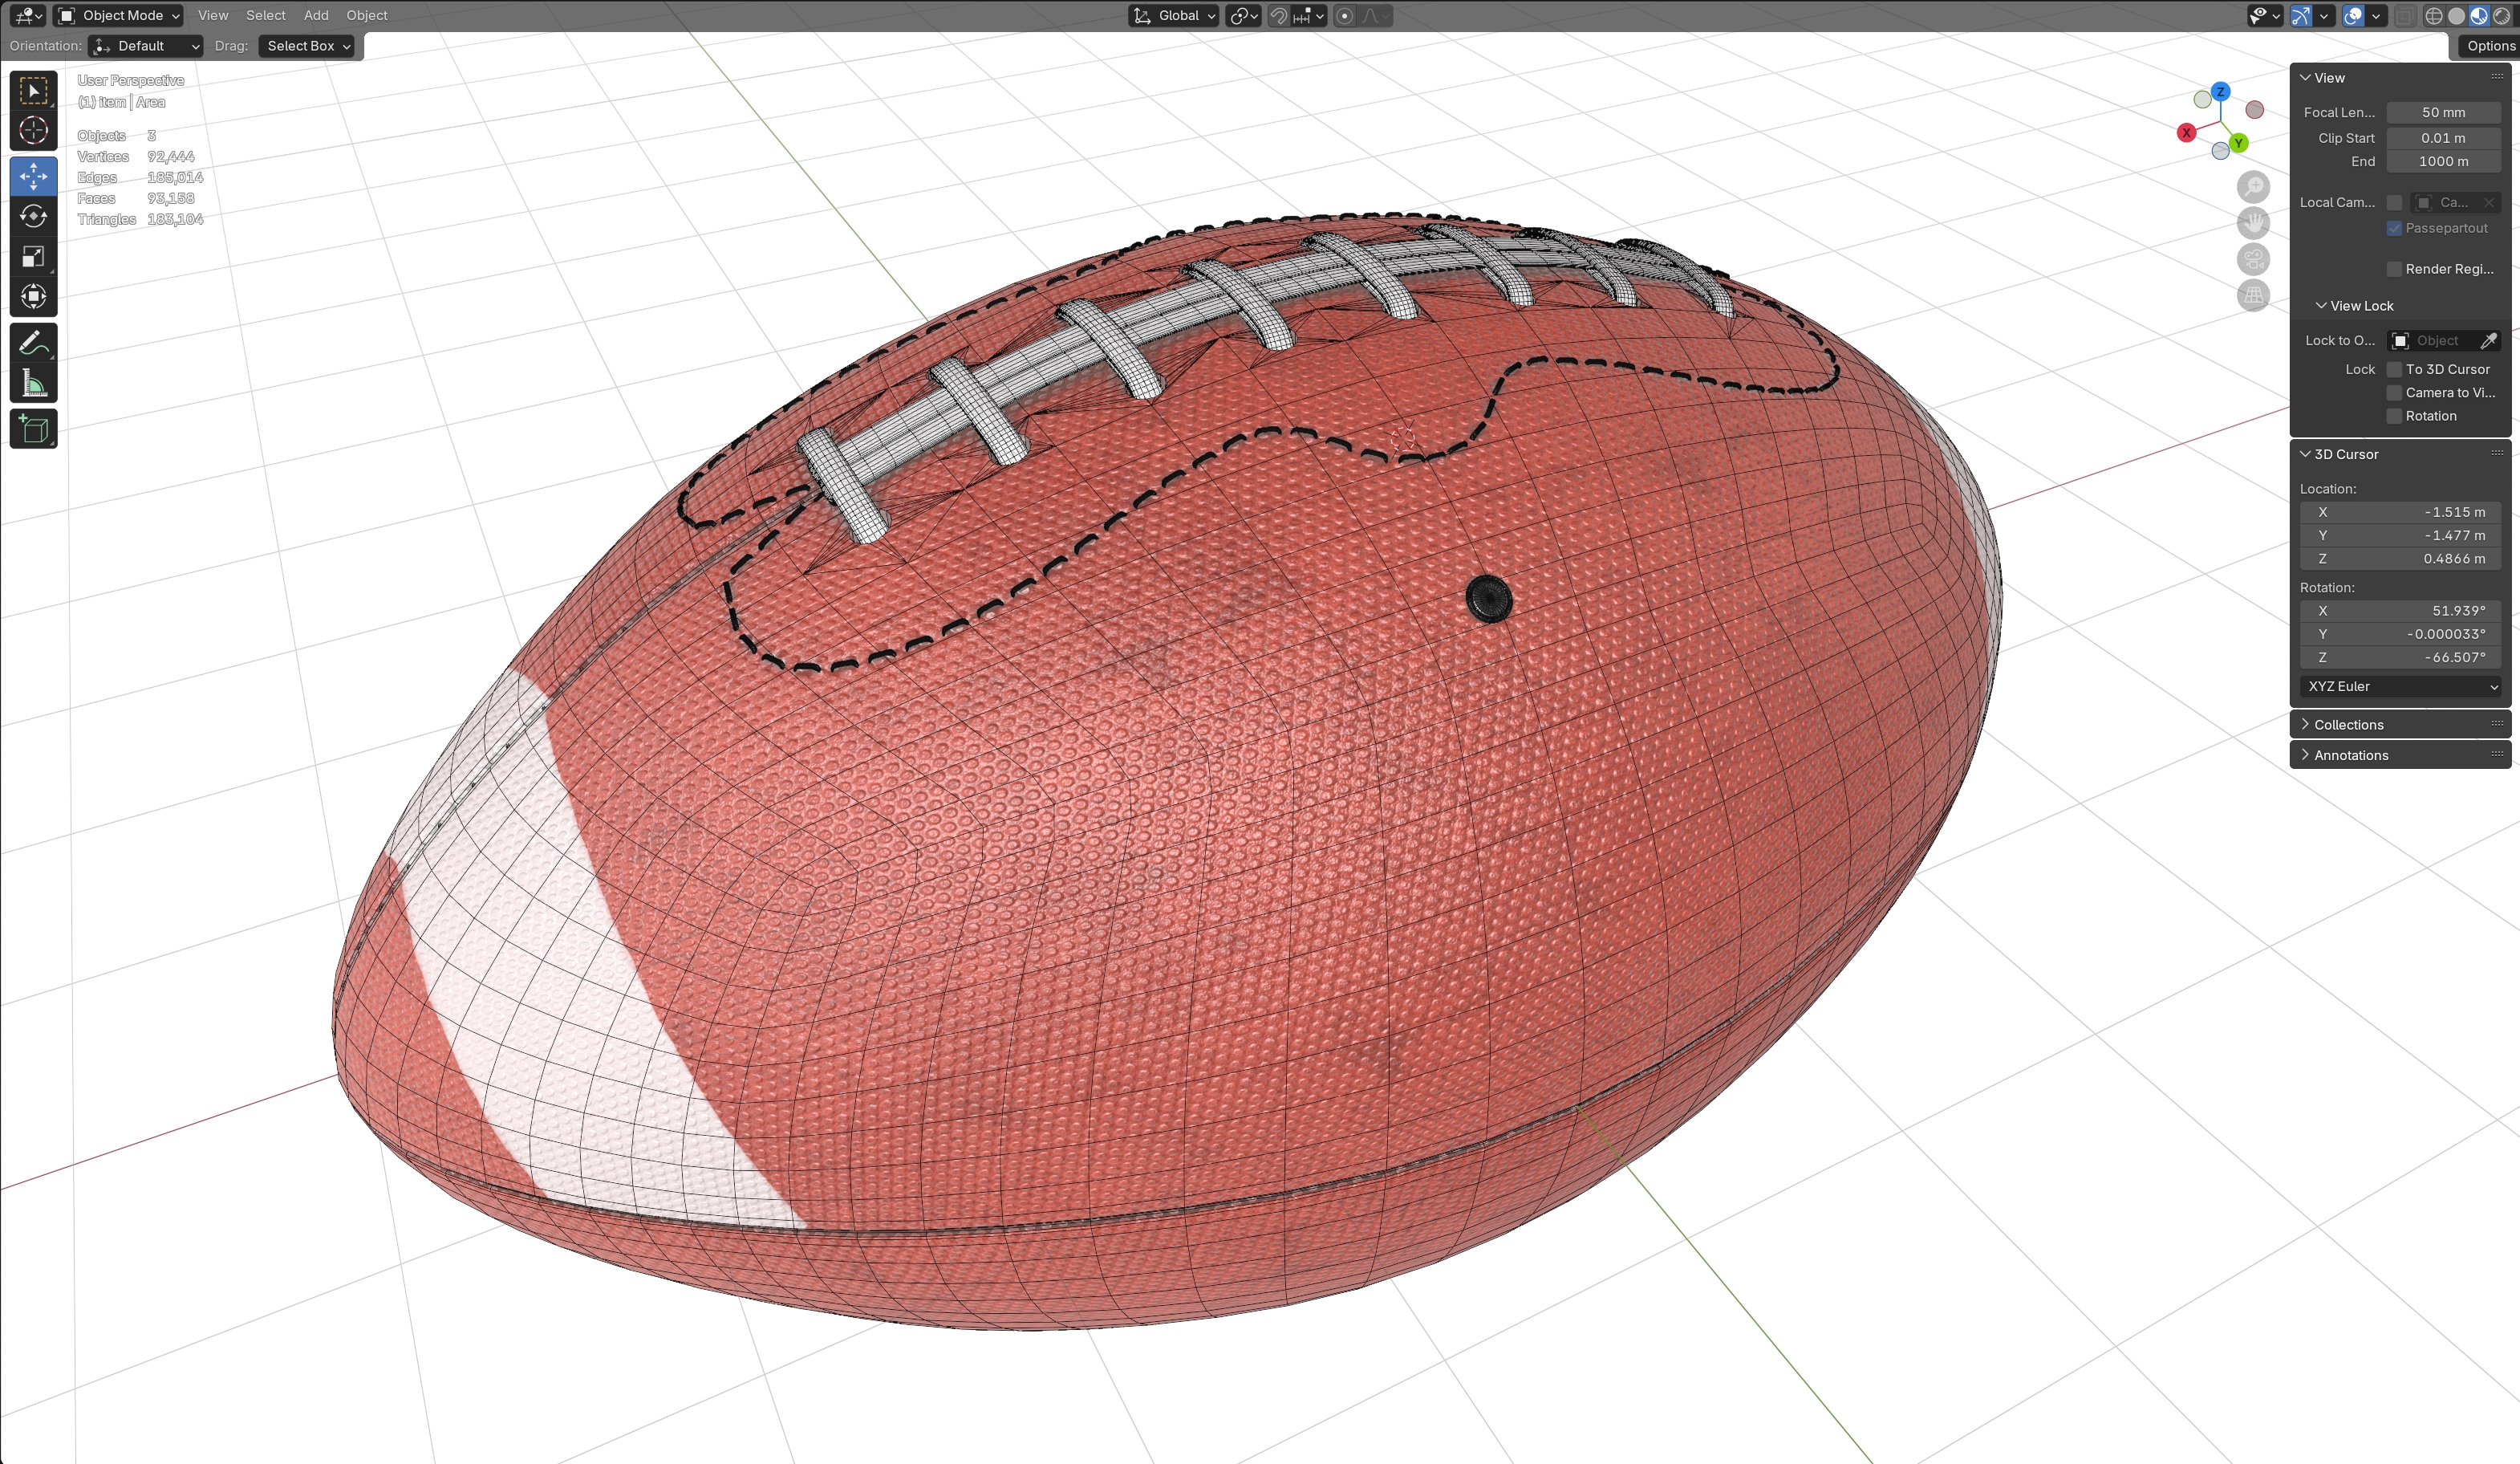Viewport: 2520px width, 1464px height.
Task: Select the Rotate tool
Action: click(33, 216)
